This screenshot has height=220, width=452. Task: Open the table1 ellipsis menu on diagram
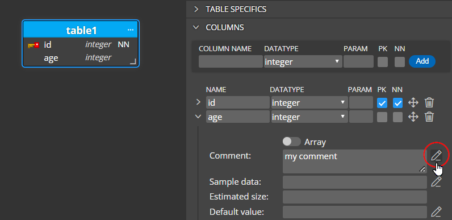(131, 30)
